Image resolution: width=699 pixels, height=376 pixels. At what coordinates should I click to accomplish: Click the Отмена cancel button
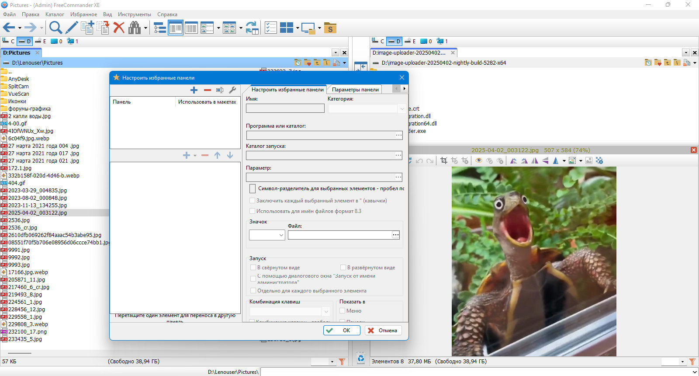click(383, 331)
